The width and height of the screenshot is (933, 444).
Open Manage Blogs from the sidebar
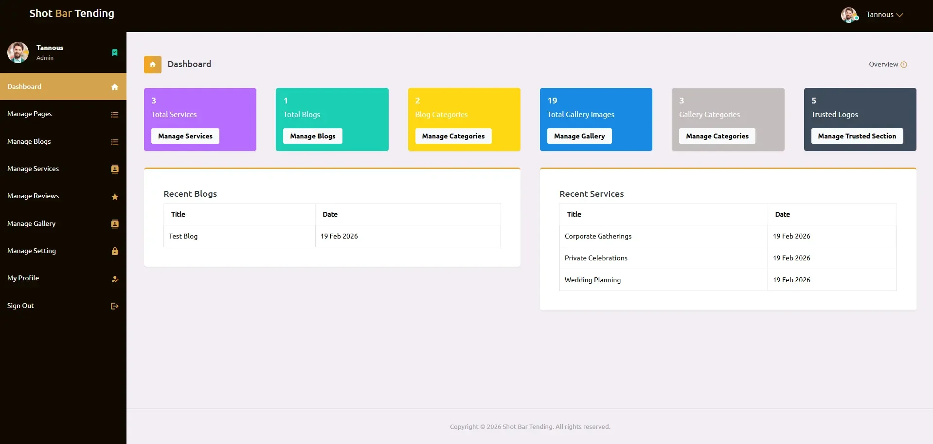[29, 141]
